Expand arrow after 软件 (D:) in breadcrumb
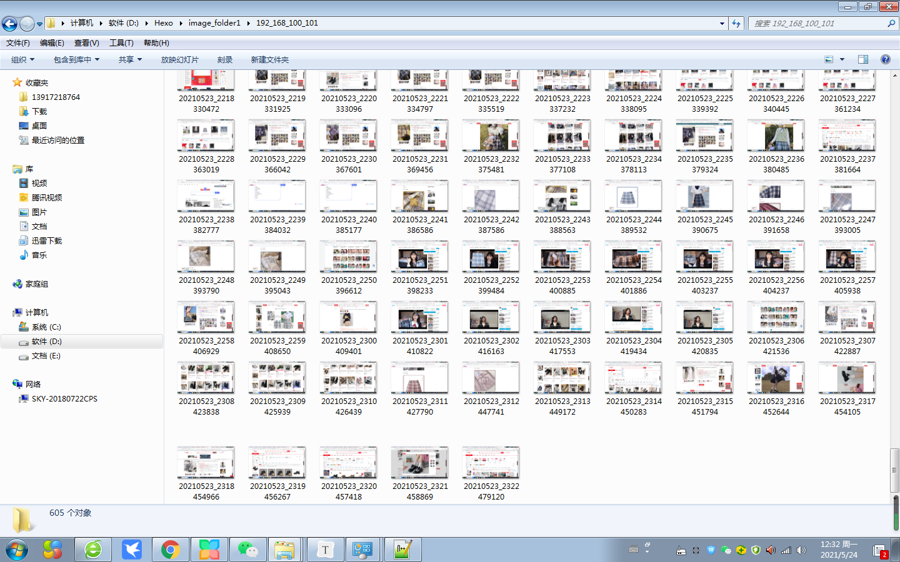The height and width of the screenshot is (562, 900). point(147,23)
